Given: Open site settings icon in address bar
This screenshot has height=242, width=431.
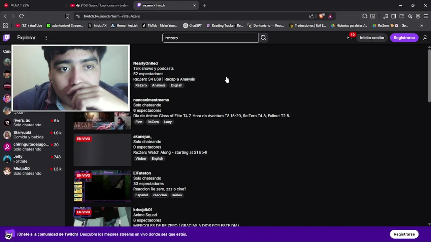Looking at the screenshot, I should (x=78, y=16).
